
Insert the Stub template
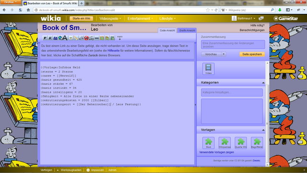coord(208,143)
